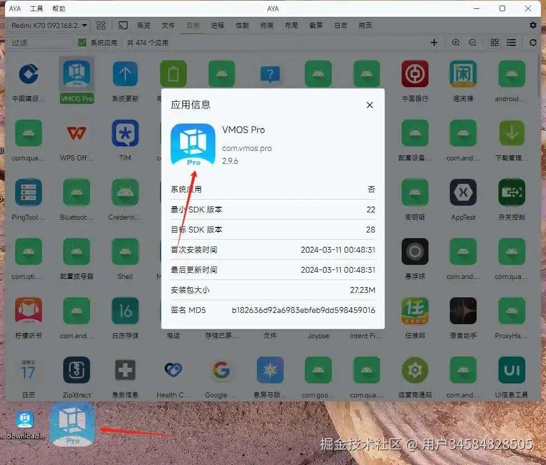The image size is (546, 465).
Task: Click the VMOS Pro icon inside dialog
Action: pos(193,145)
